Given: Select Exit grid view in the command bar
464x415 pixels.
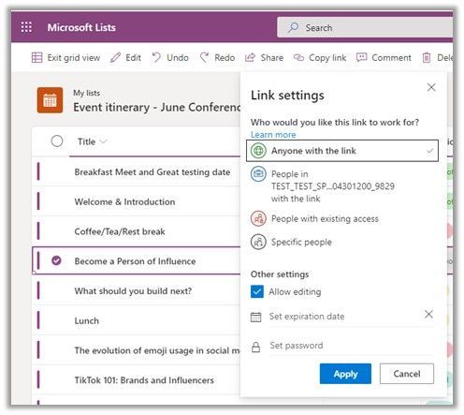Looking at the screenshot, I should [x=65, y=57].
